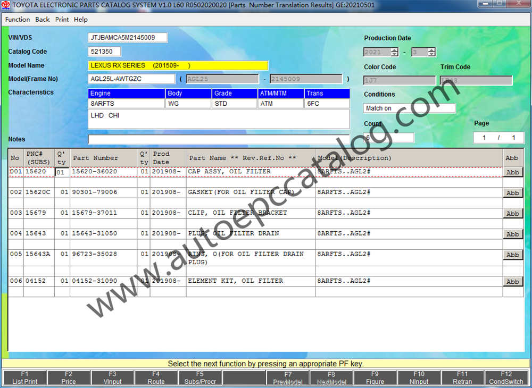This screenshot has height=388, width=532.
Task: Click the Model (Description) column header
Action: click(409, 158)
